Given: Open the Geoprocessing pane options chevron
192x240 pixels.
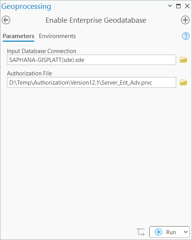Looking at the screenshot, I should [170, 6].
